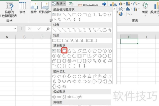
Task: Pick the octagon shape labeled 8
Action: (x=110, y=51)
